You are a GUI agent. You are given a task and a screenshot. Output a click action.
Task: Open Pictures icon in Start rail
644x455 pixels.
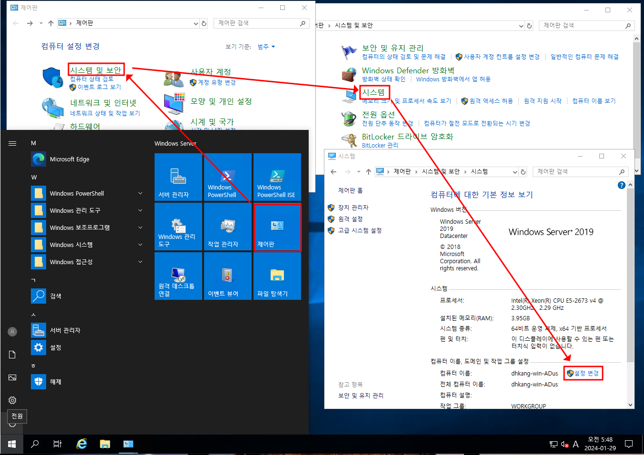pos(12,377)
